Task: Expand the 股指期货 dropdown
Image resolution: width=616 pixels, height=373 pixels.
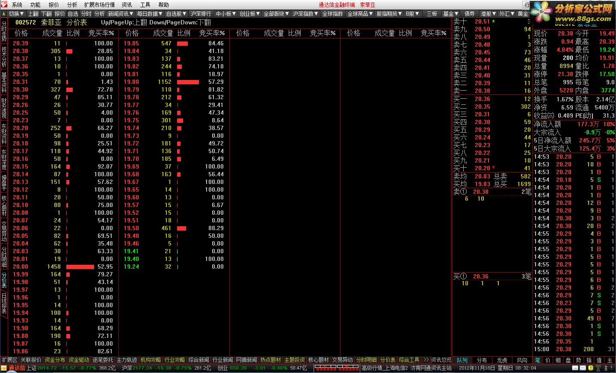Action: tap(390, 14)
